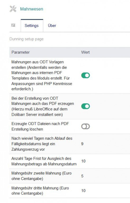Click 'Mahnungen aus ODT Vorlagen erstellen' label
This screenshot has height=203, width=130.
(42, 76)
